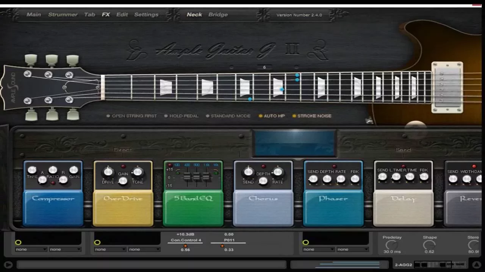The height and width of the screenshot is (272, 485).
Task: Click the Chorus RATE knob
Action: 278,172
